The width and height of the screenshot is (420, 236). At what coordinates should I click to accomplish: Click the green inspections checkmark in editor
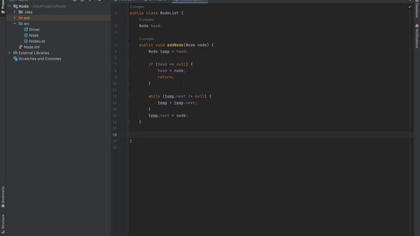pos(409,7)
